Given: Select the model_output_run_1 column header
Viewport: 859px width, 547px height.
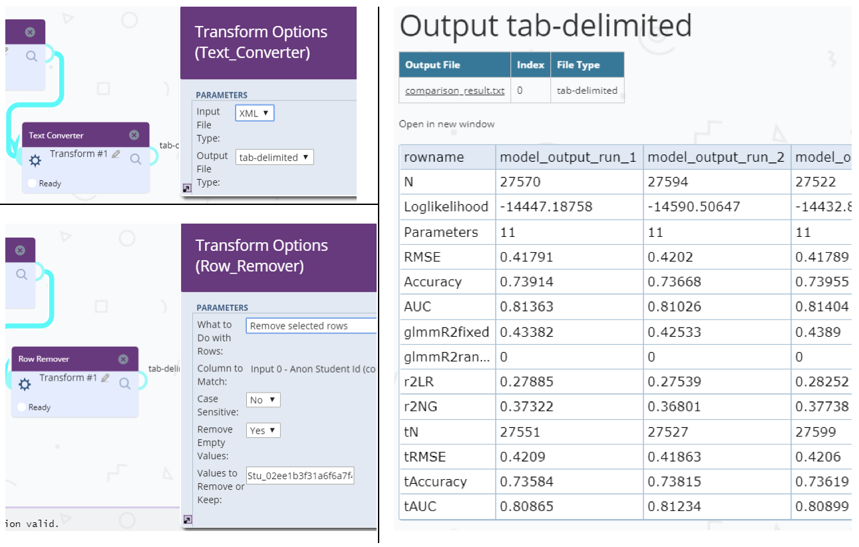Looking at the screenshot, I should (x=568, y=158).
